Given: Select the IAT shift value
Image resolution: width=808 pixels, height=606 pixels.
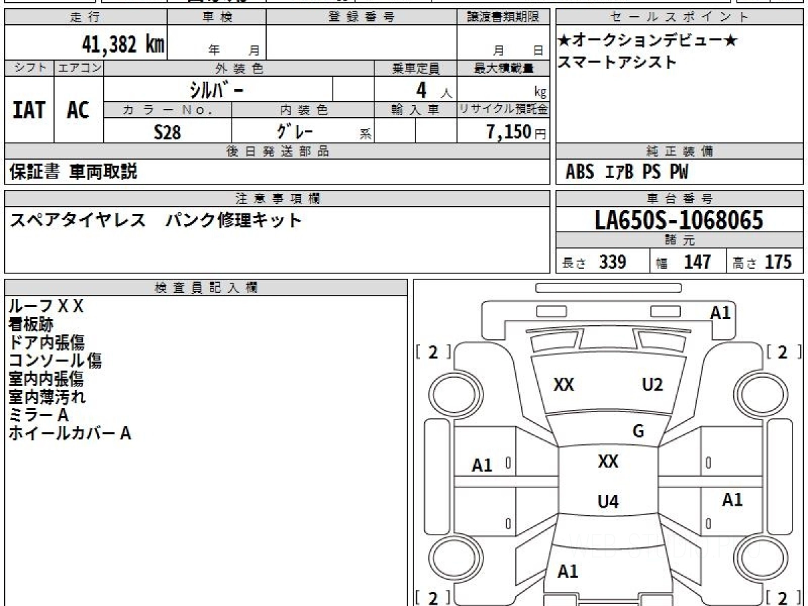Looking at the screenshot, I should pos(29,110).
